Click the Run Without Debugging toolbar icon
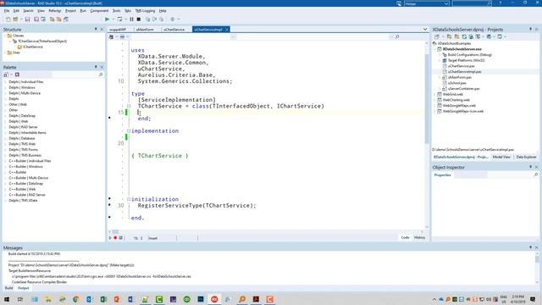The image size is (542, 305). coord(119,19)
